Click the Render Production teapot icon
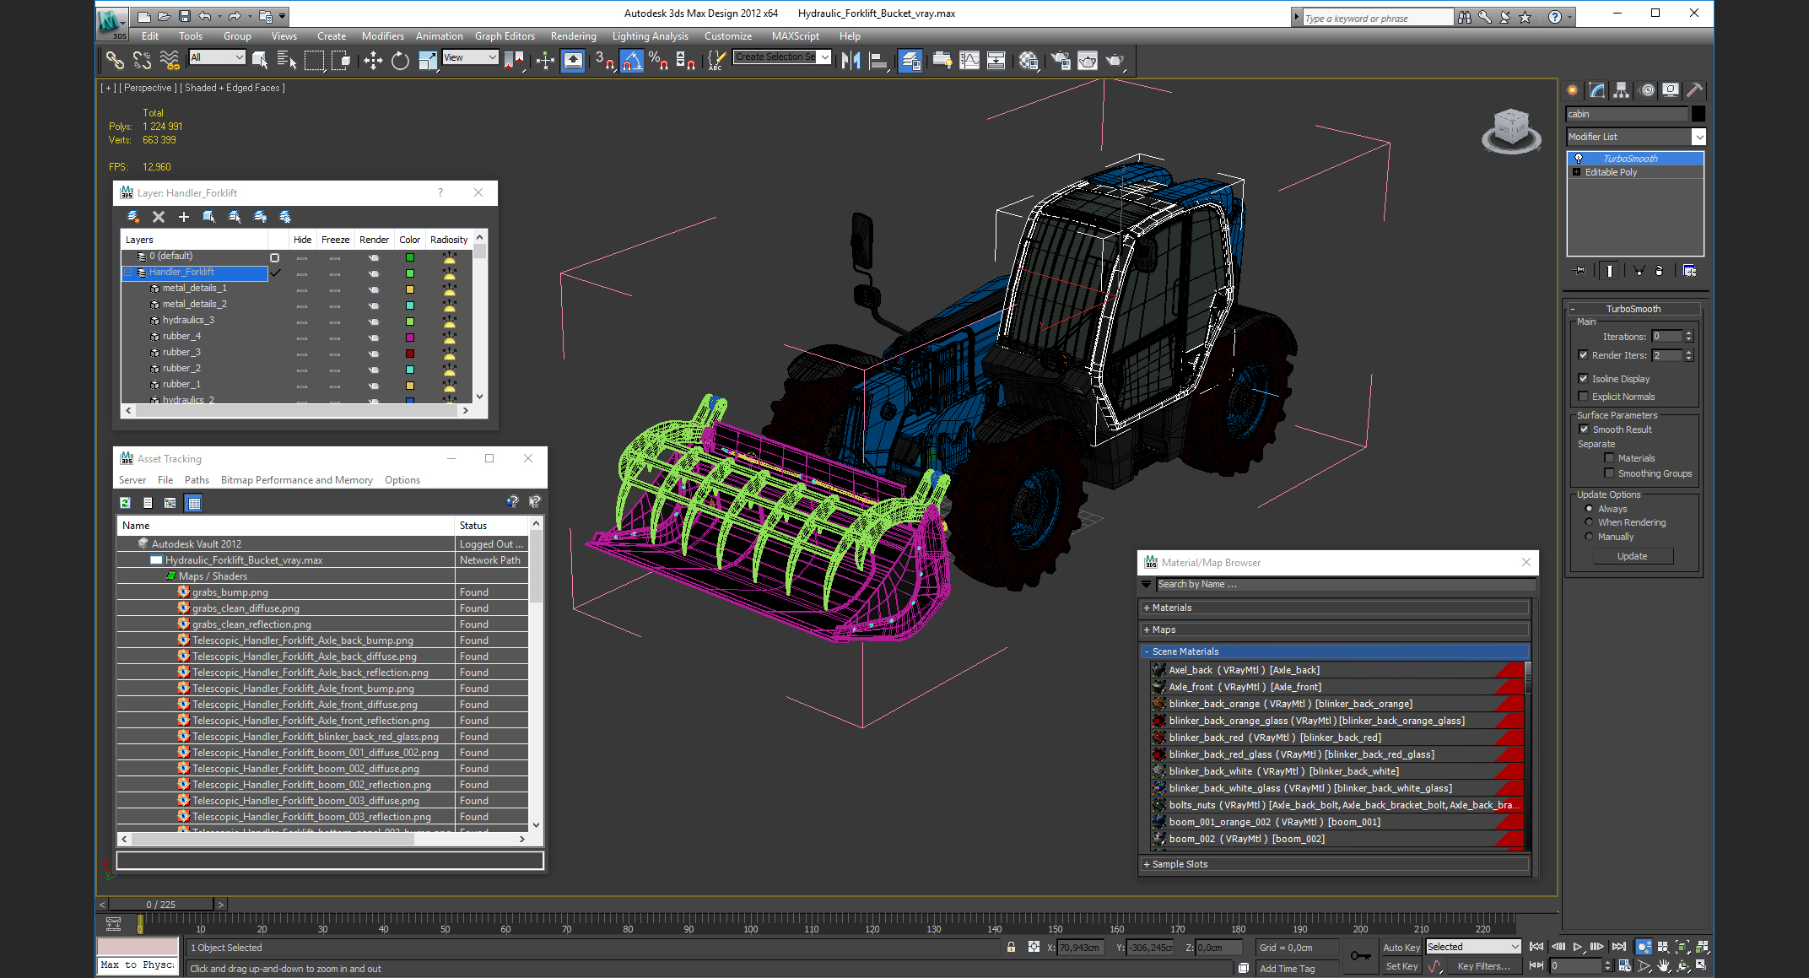This screenshot has height=978, width=1809. pos(1115,60)
